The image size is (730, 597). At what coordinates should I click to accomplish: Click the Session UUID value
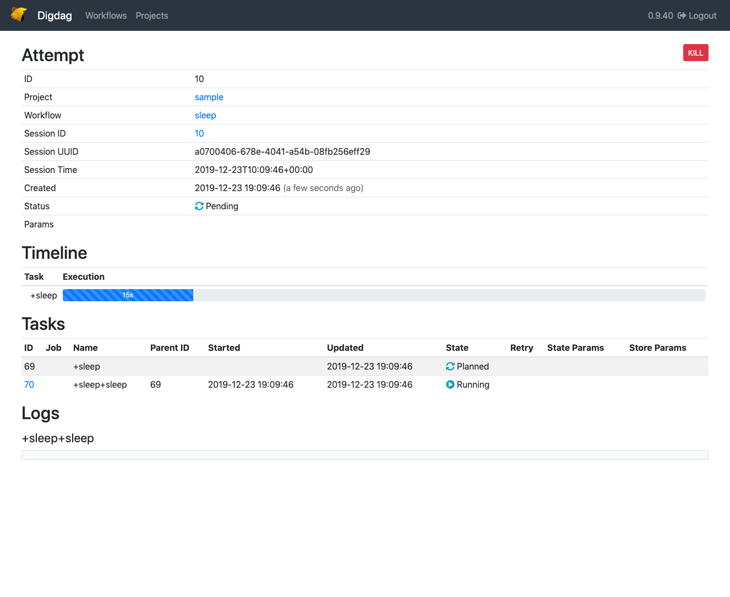tap(282, 151)
